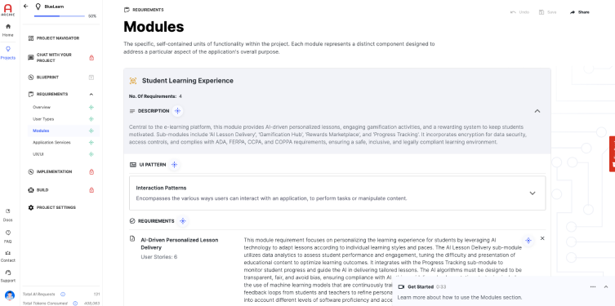Image resolution: width=615 pixels, height=306 pixels.
Task: Click the AI sparkle icon beside UI PATTERN
Action: (x=175, y=165)
